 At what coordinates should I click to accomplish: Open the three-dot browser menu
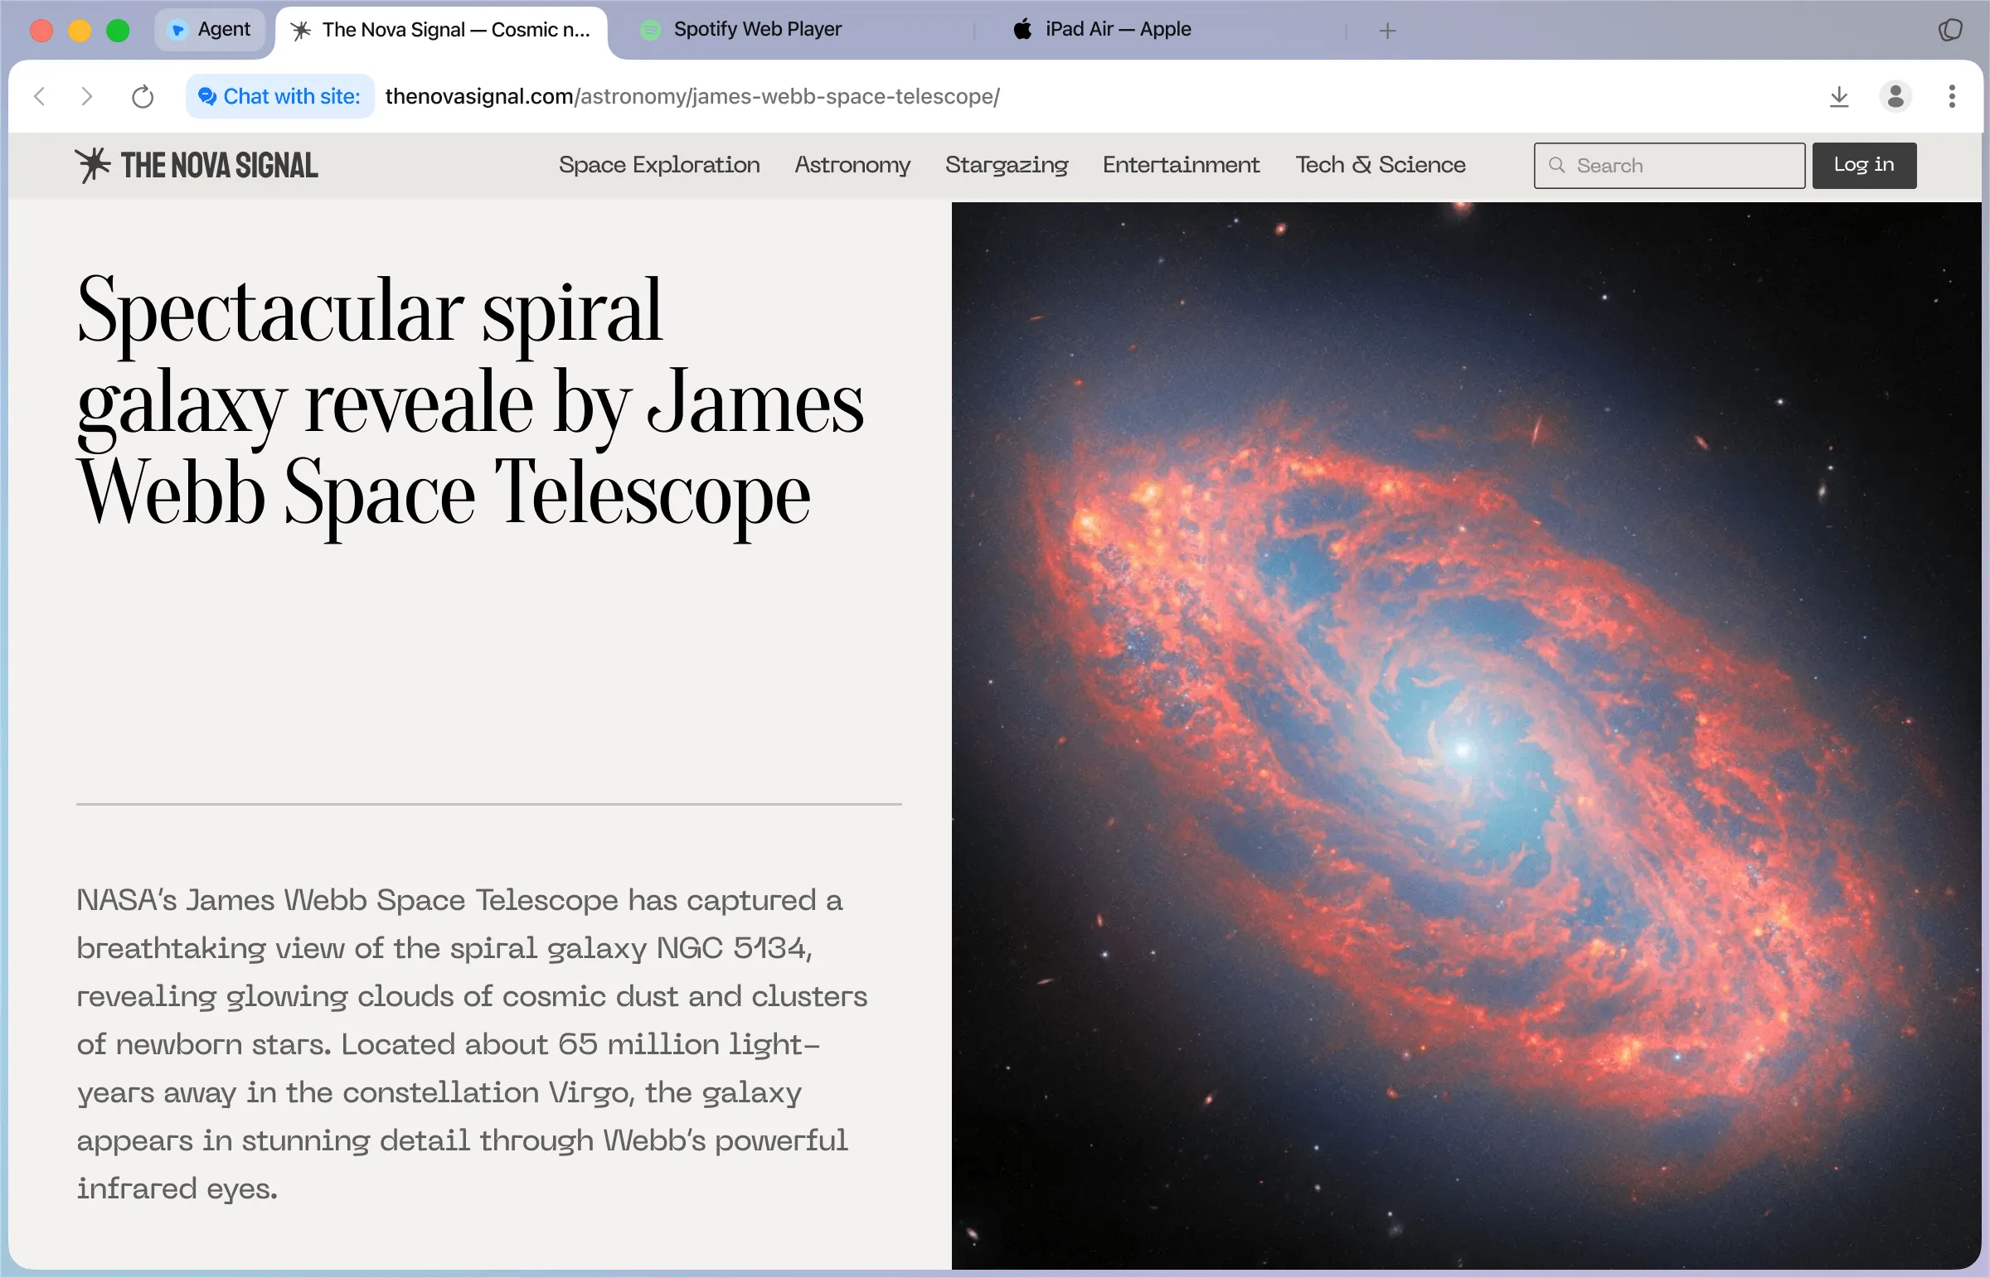point(1952,96)
